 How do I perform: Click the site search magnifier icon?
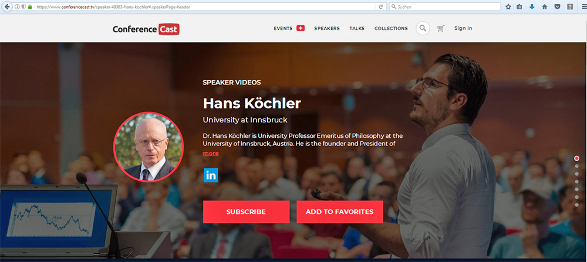(423, 28)
